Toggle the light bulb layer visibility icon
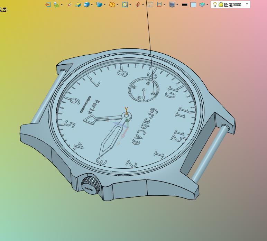The width and height of the screenshot is (267, 241). (x=215, y=4)
